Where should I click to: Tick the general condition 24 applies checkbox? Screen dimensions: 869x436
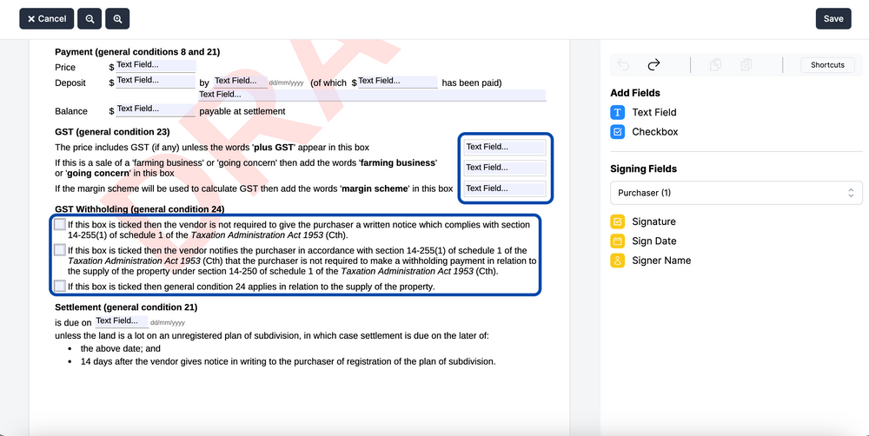click(x=60, y=286)
